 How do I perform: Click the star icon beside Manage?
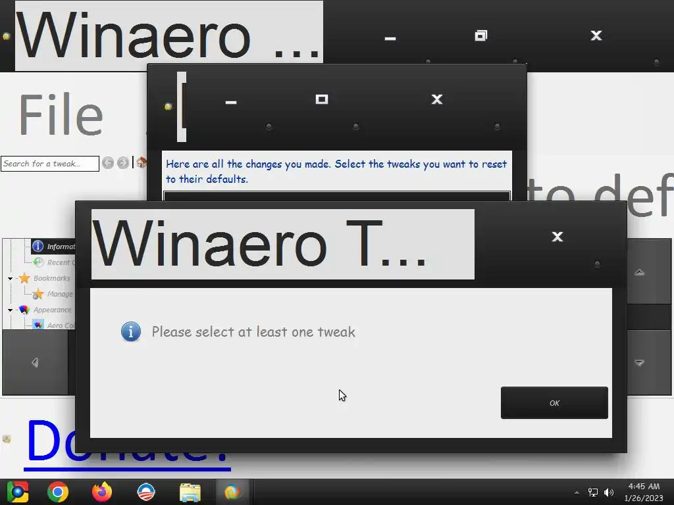click(38, 294)
